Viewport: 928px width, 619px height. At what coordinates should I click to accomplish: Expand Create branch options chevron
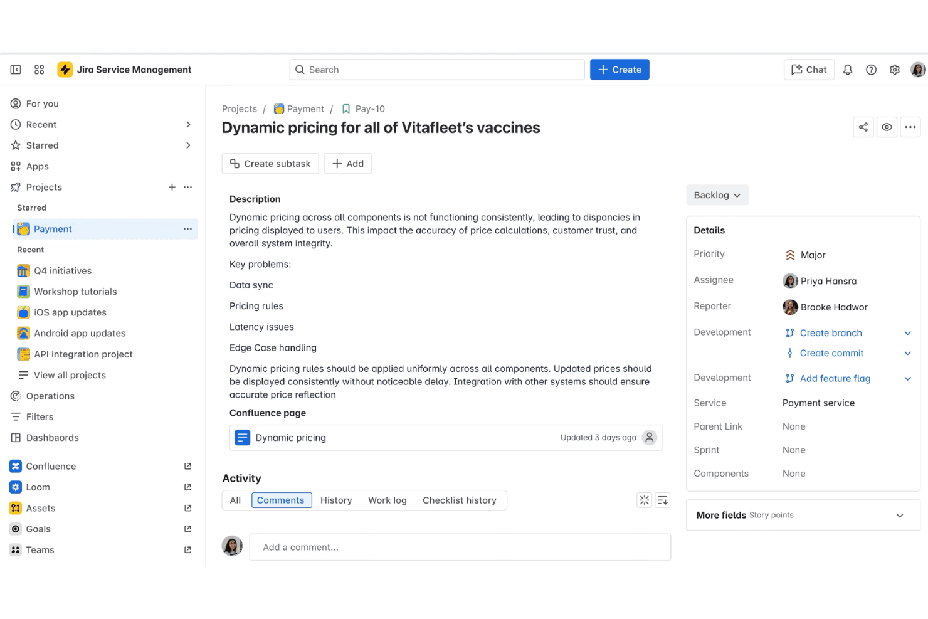907,333
